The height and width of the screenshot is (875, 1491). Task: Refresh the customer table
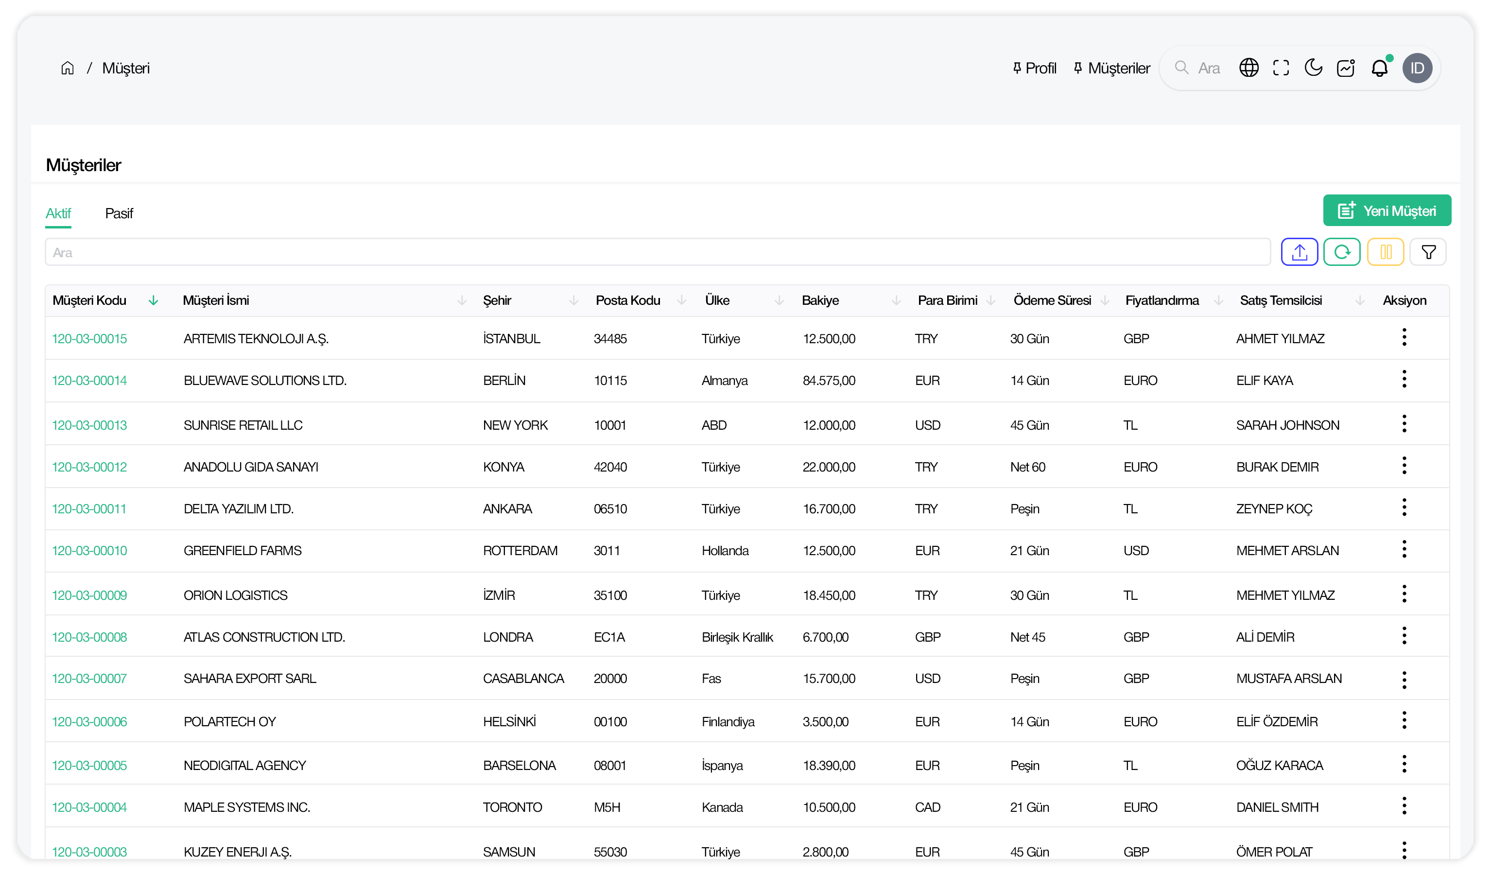(1341, 252)
